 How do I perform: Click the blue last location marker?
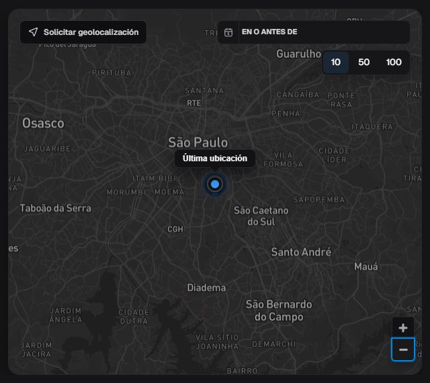(215, 184)
